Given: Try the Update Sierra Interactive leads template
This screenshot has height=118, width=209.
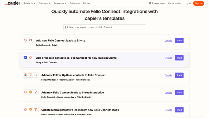Looking at the screenshot, I should pos(179,110).
